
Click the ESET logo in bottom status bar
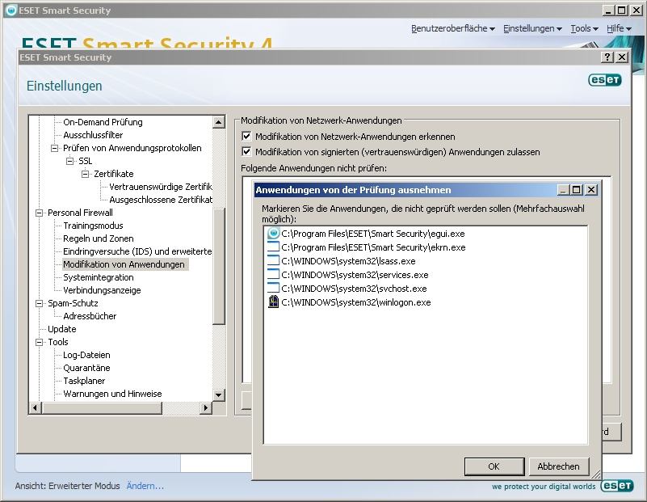[x=617, y=486]
